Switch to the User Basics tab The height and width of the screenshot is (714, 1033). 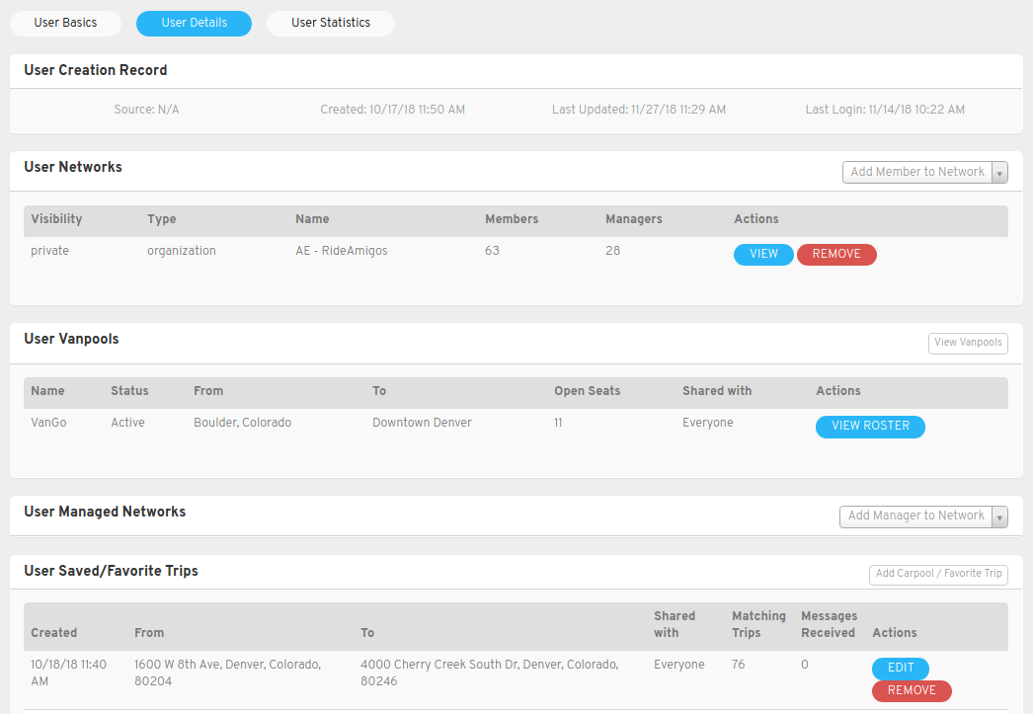coord(65,23)
